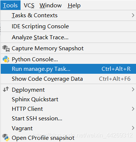Launch Python Console...

coord(68,59)
